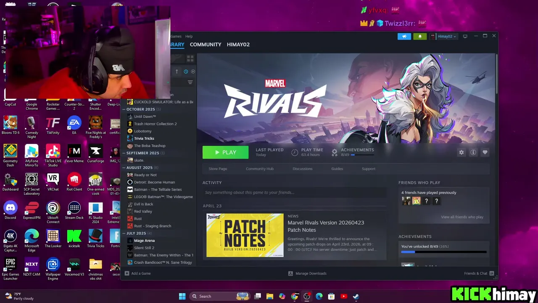Image resolution: width=538 pixels, height=303 pixels.
Task: Toggle ready-to-play filter icon
Action: click(193, 72)
